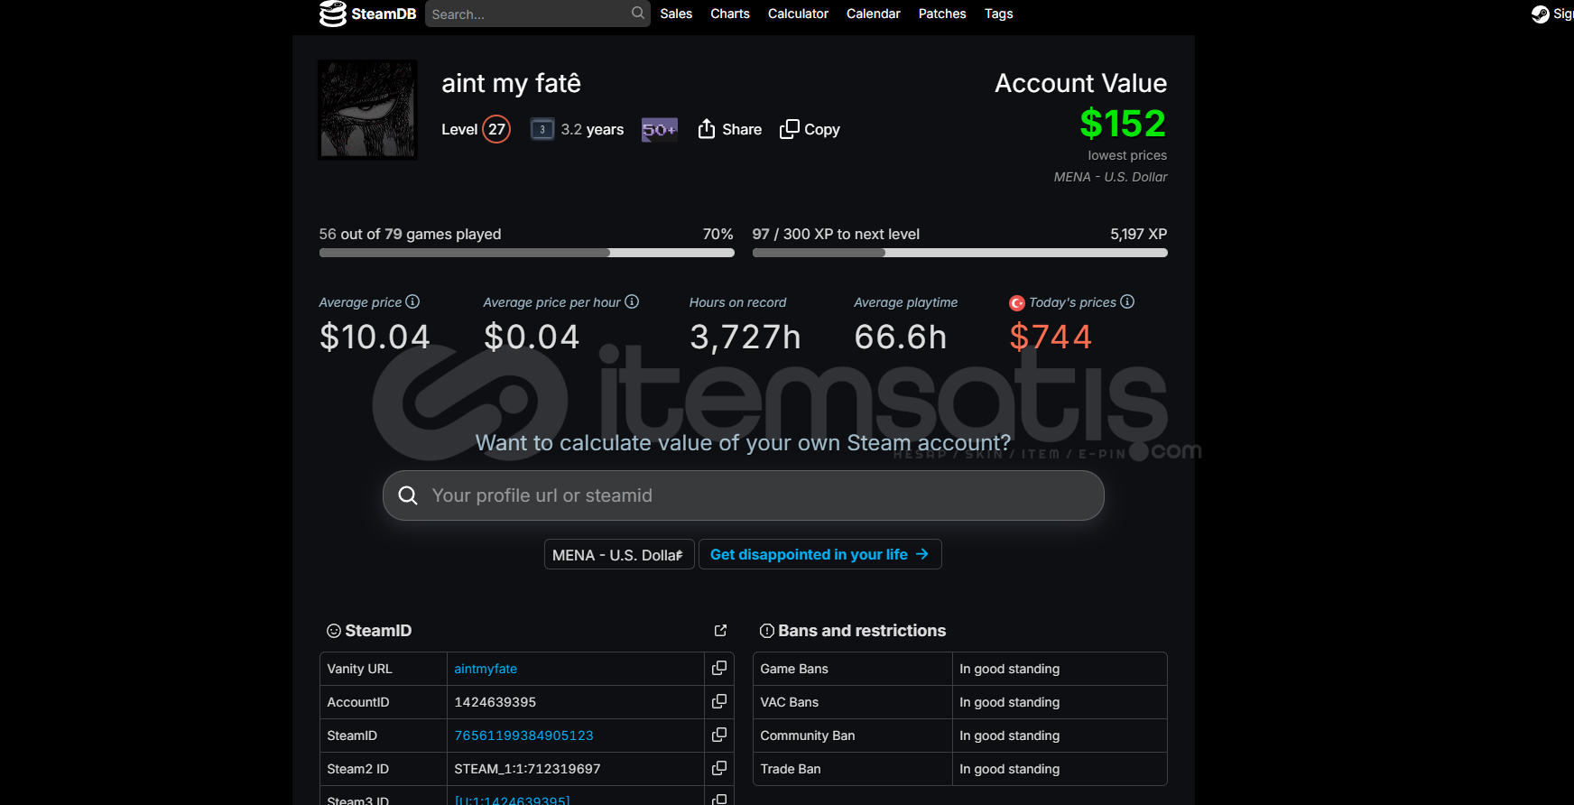Click the profile avatar thumbnail
The height and width of the screenshot is (805, 1574).
point(367,110)
